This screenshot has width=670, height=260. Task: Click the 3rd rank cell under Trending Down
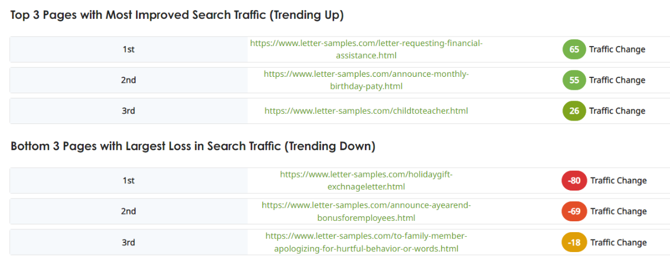pyautogui.click(x=129, y=242)
